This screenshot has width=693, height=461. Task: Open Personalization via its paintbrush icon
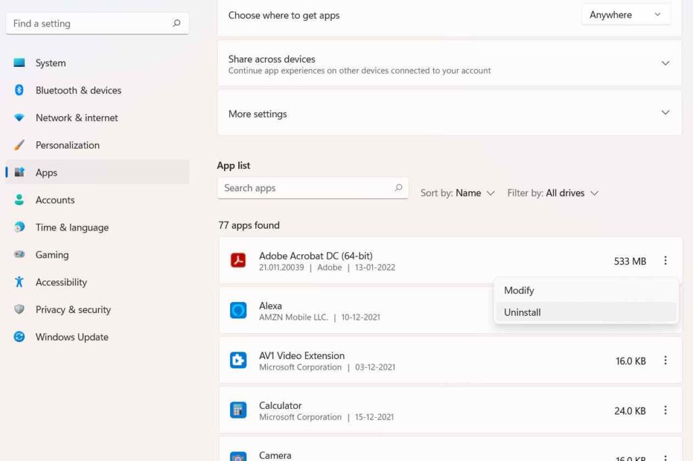point(19,145)
